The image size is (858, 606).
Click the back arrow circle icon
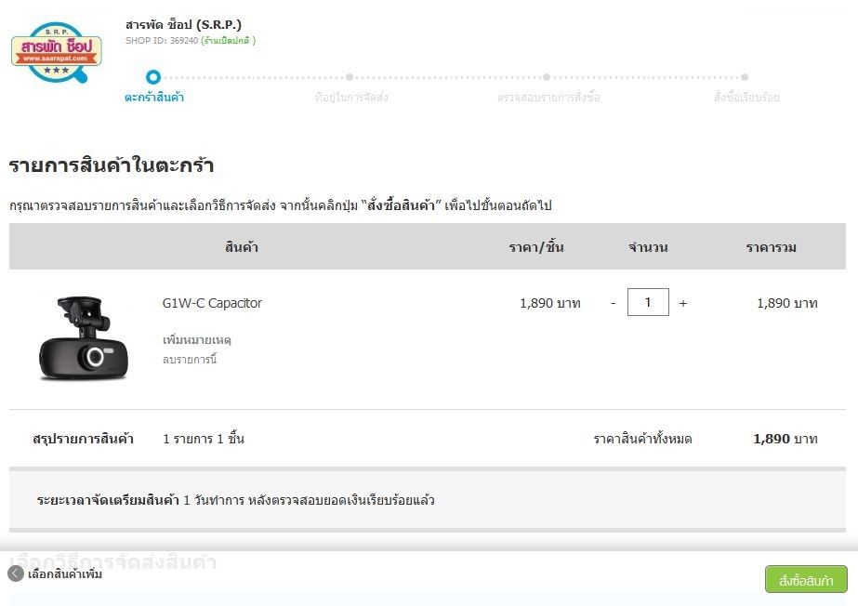point(16,573)
